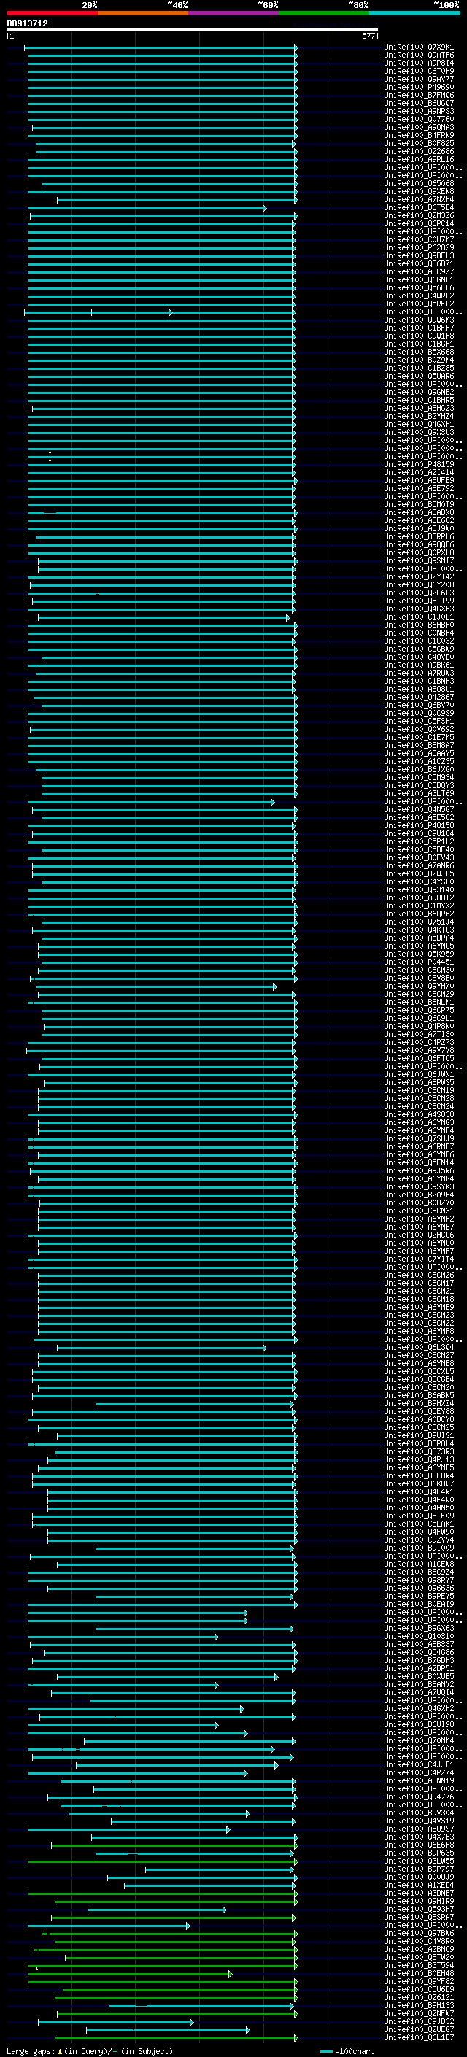Click the short alignment bar of UniRef100_Q9YHX0
Viewport: 467px width, 2057px height.
(156, 987)
